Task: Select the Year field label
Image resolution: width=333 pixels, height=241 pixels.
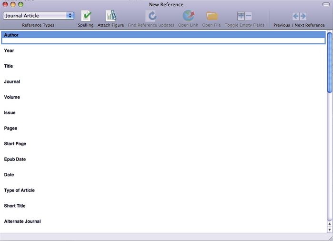Action: [9, 50]
